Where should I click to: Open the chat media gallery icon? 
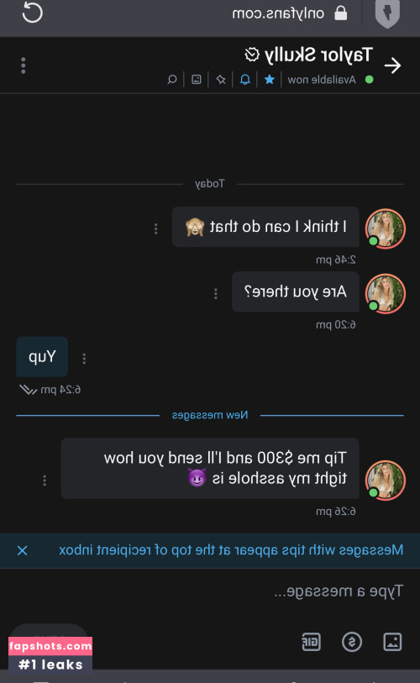pyautogui.click(x=197, y=79)
